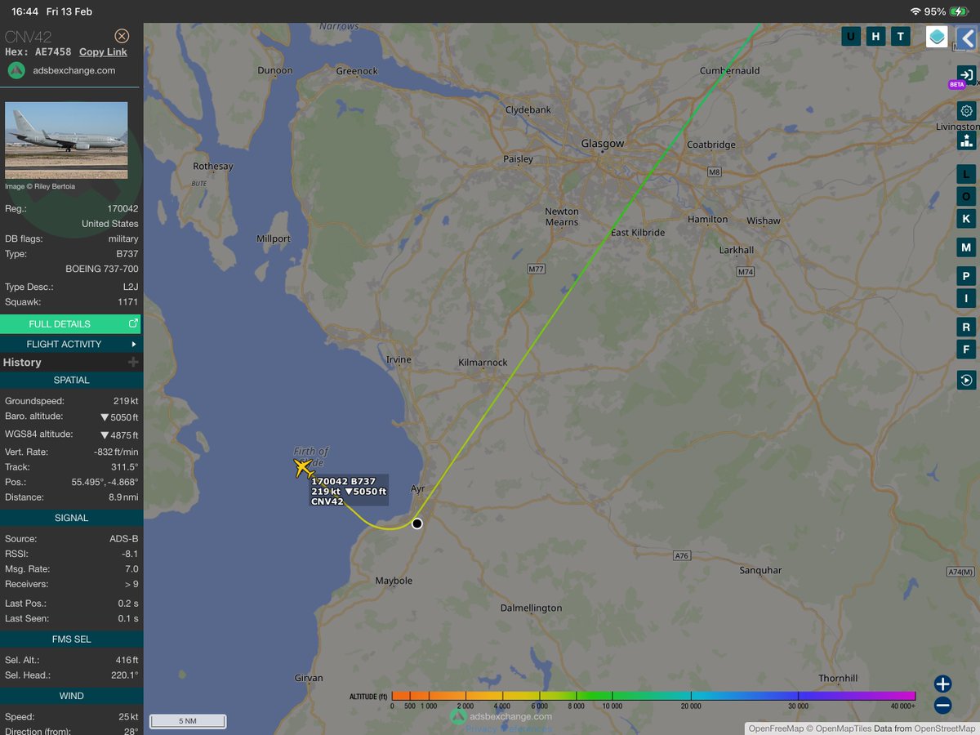Click the 170042 B737 aircraft map label
Image resolution: width=980 pixels, height=735 pixels.
[349, 491]
